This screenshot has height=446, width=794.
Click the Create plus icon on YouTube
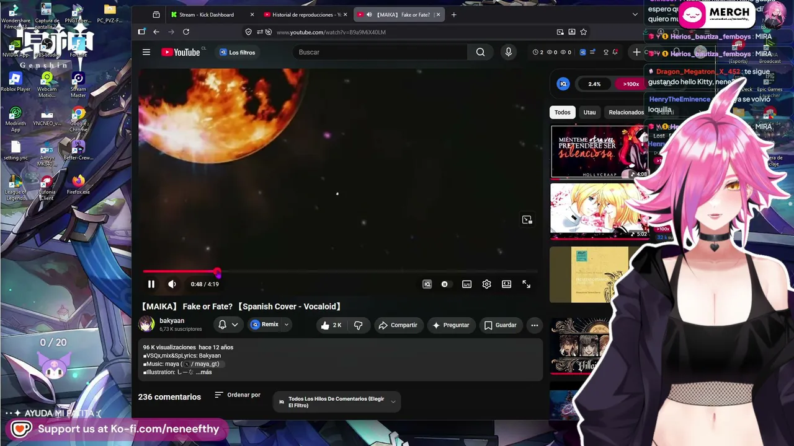636,52
